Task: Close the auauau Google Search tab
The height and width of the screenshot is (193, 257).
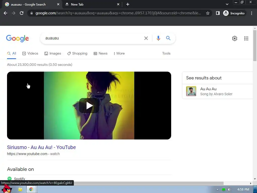Action: tap(58, 5)
